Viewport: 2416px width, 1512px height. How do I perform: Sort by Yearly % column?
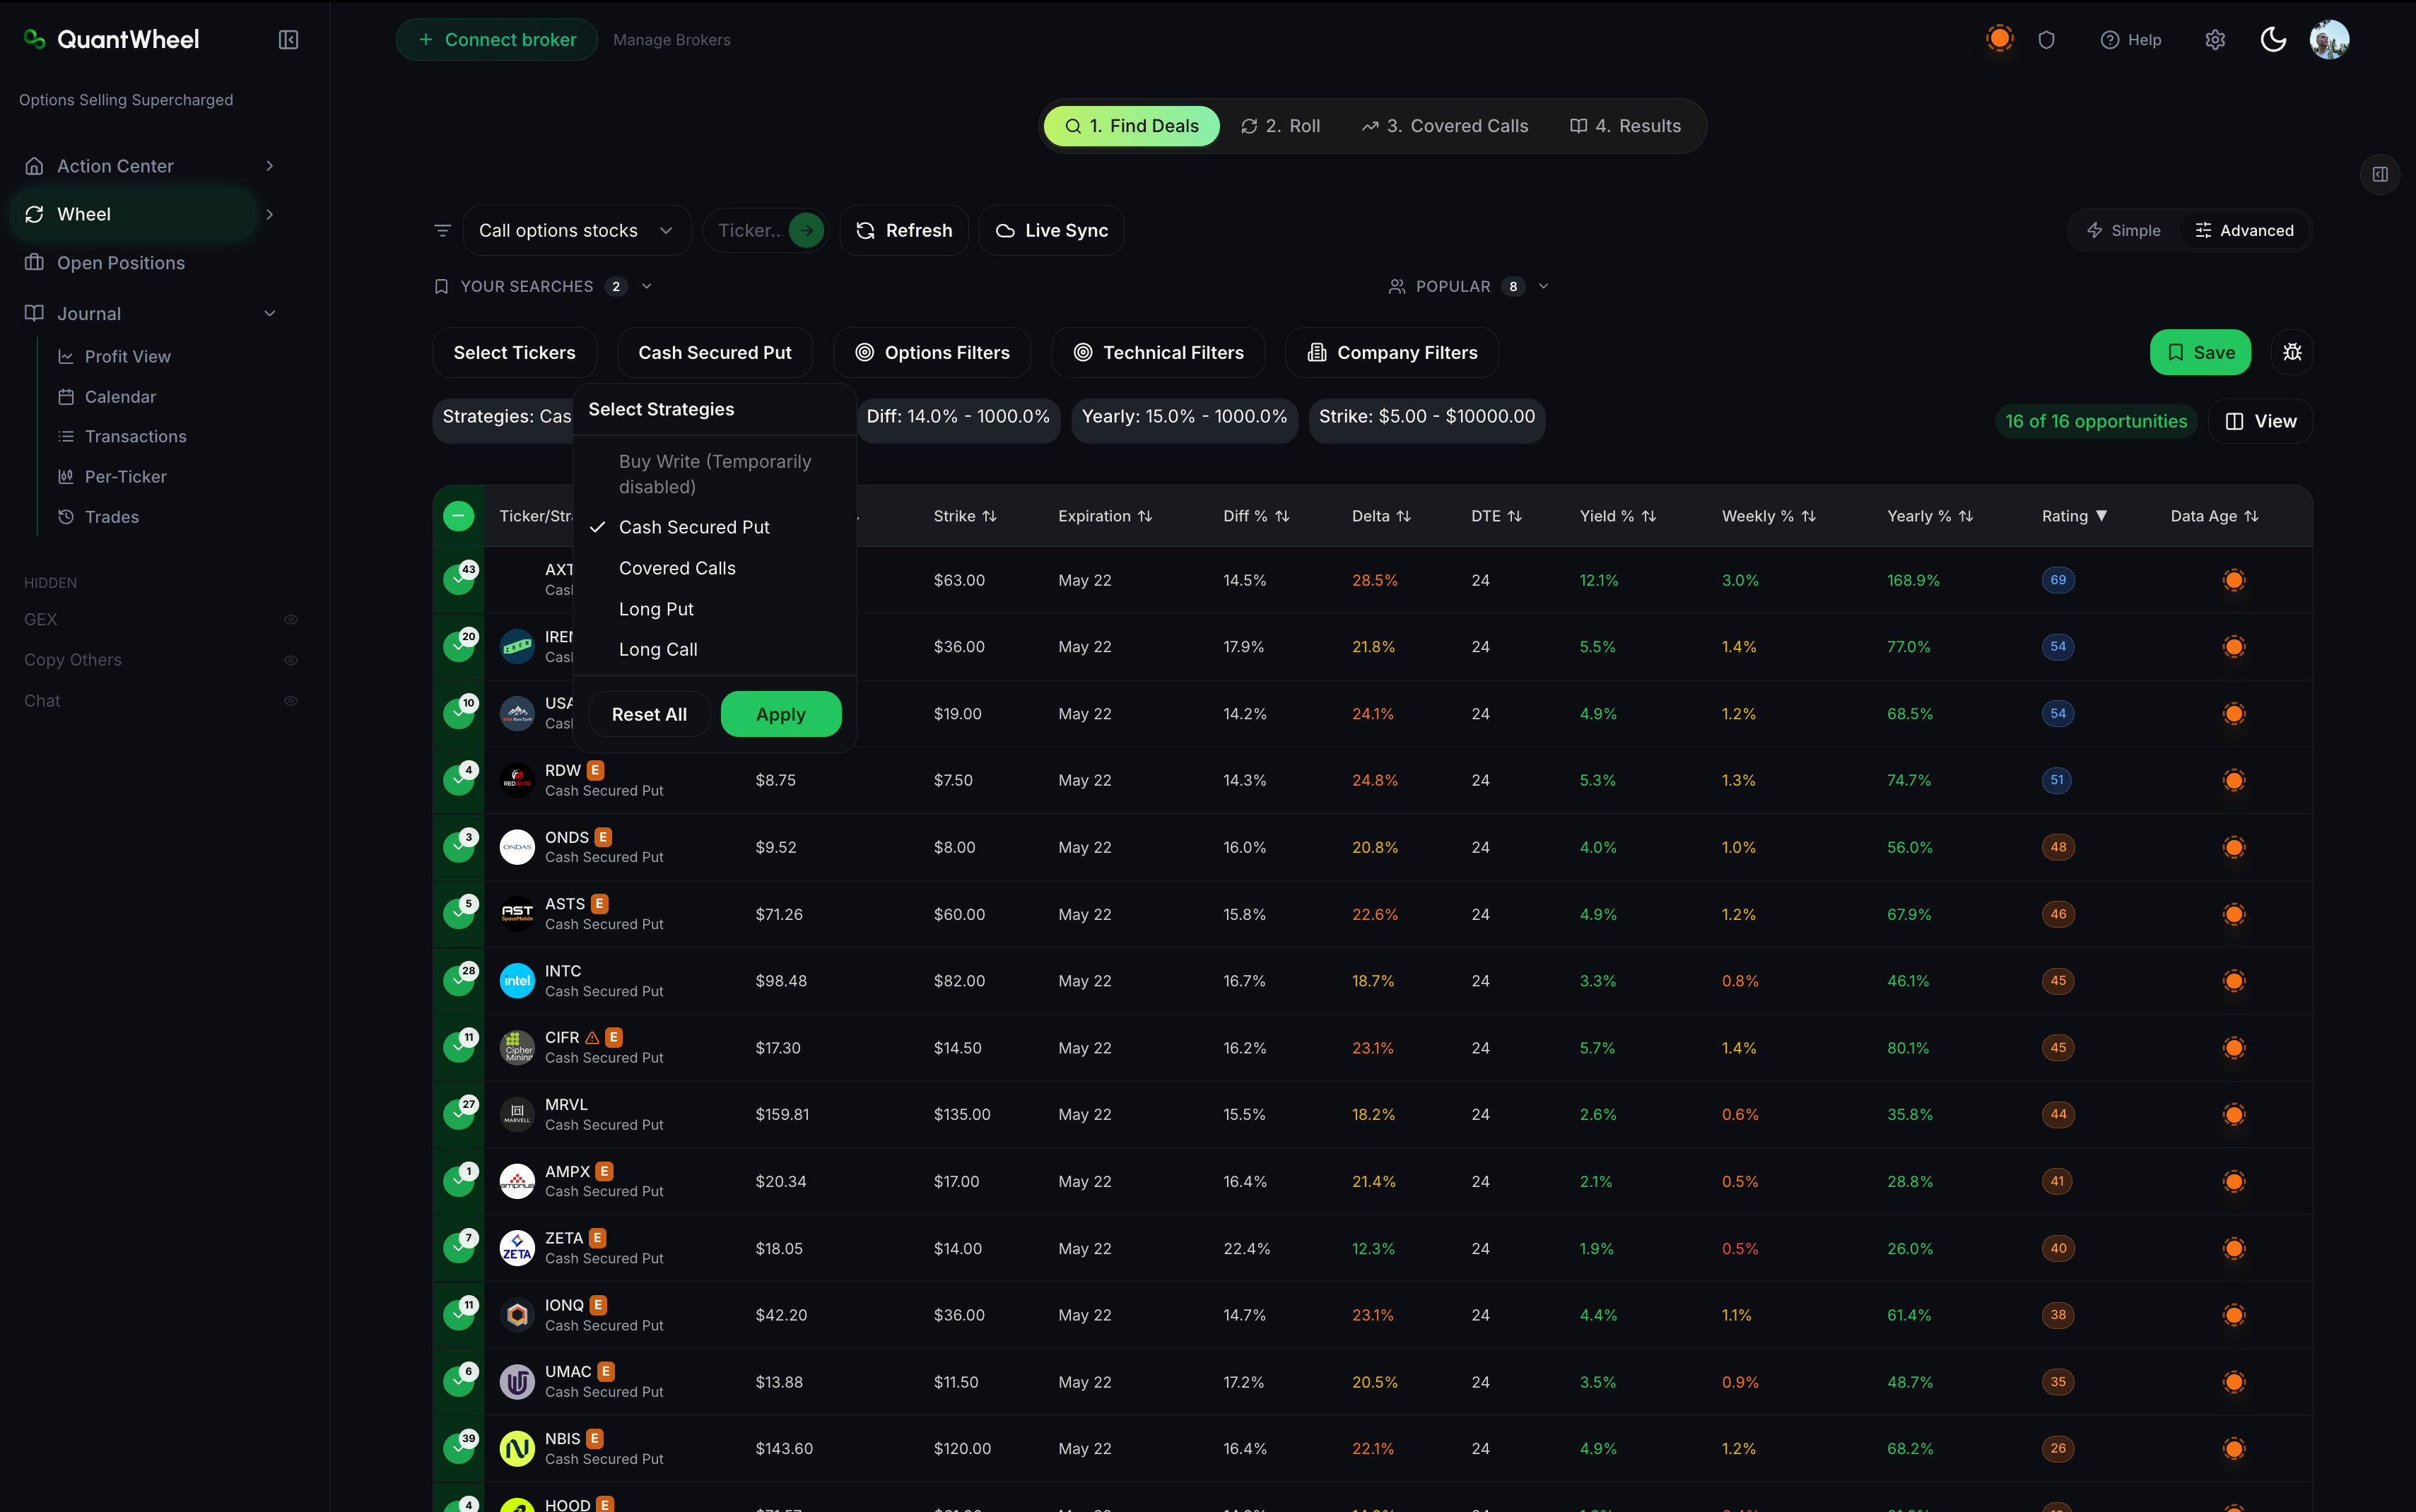click(1930, 516)
